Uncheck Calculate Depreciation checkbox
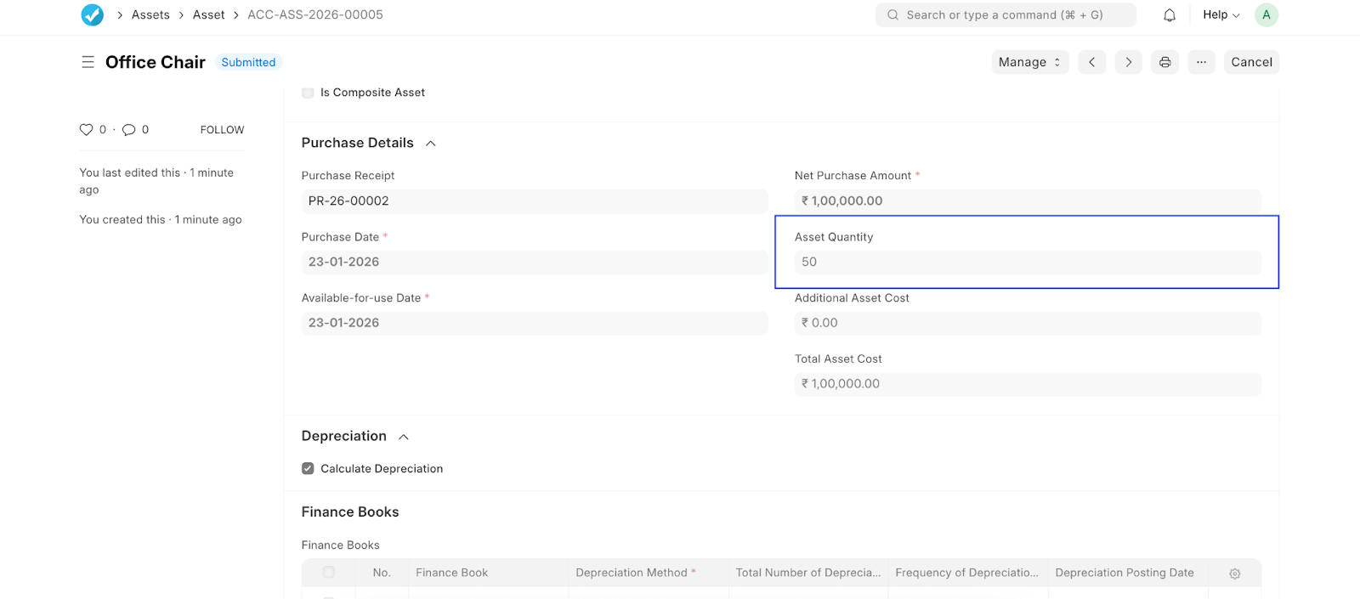1360x599 pixels. (x=308, y=468)
